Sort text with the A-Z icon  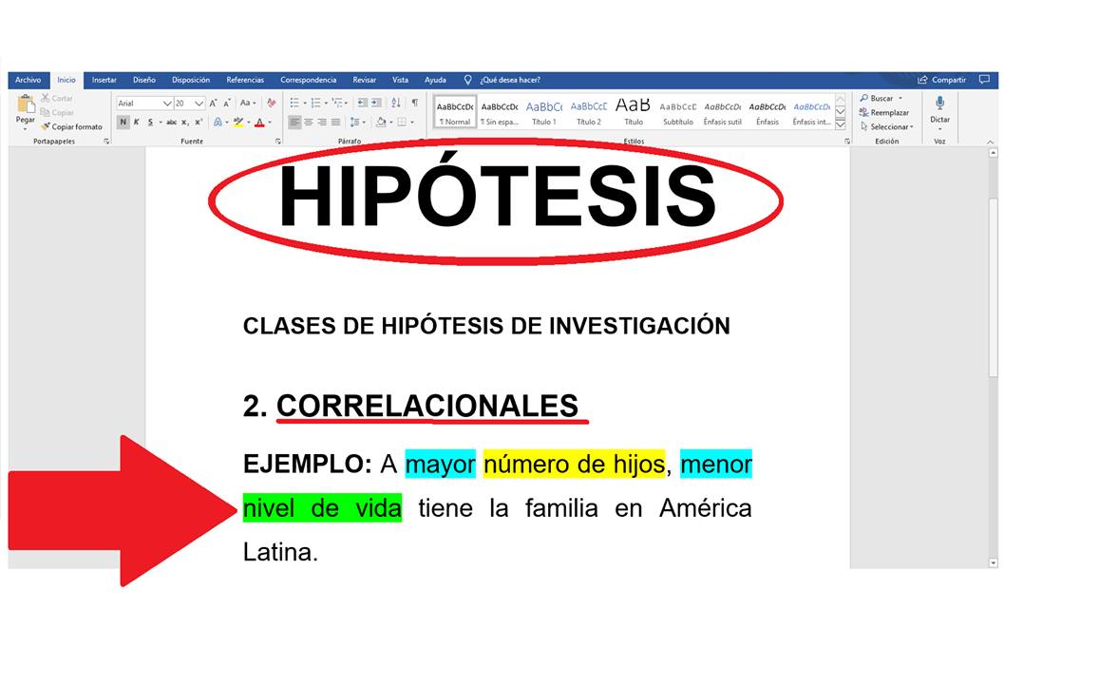pos(396,103)
